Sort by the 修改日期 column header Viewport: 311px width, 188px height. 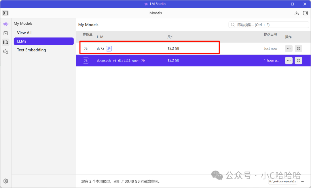(x=270, y=34)
